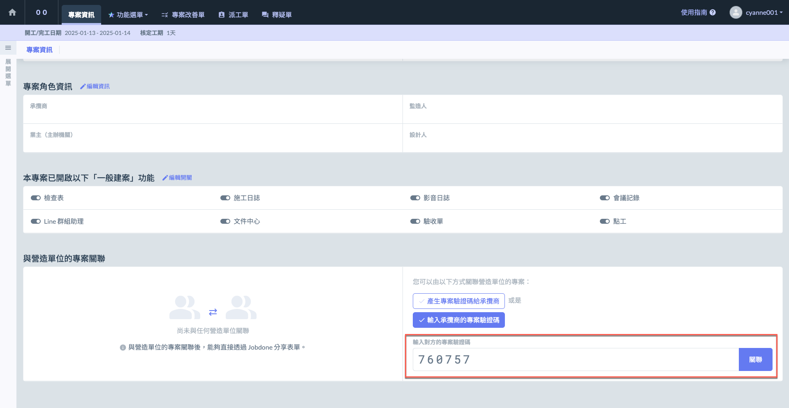This screenshot has height=408, width=789.
Task: Toggle the 施工日誌 switch
Action: coord(225,198)
